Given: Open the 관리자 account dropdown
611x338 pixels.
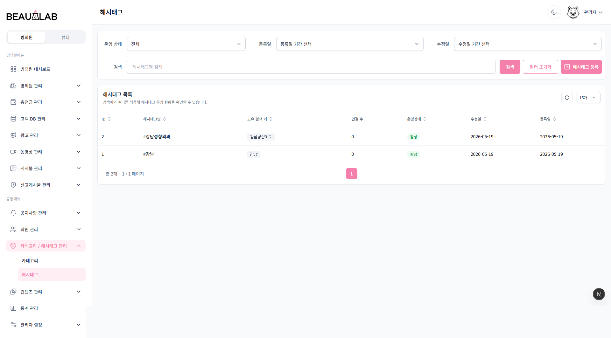Looking at the screenshot, I should click(593, 12).
